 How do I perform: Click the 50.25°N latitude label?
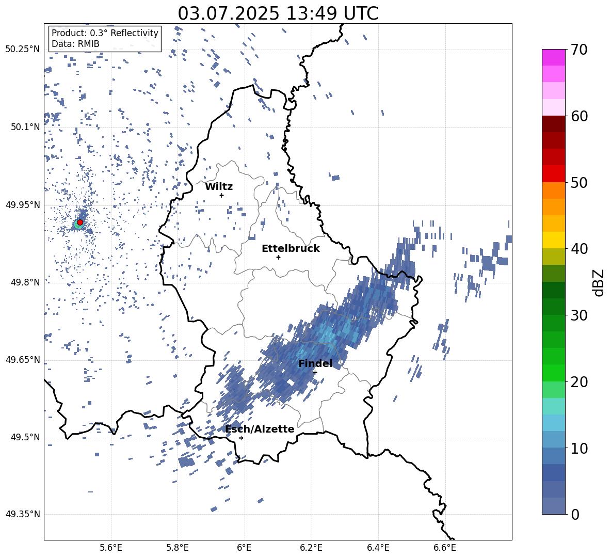tap(23, 50)
